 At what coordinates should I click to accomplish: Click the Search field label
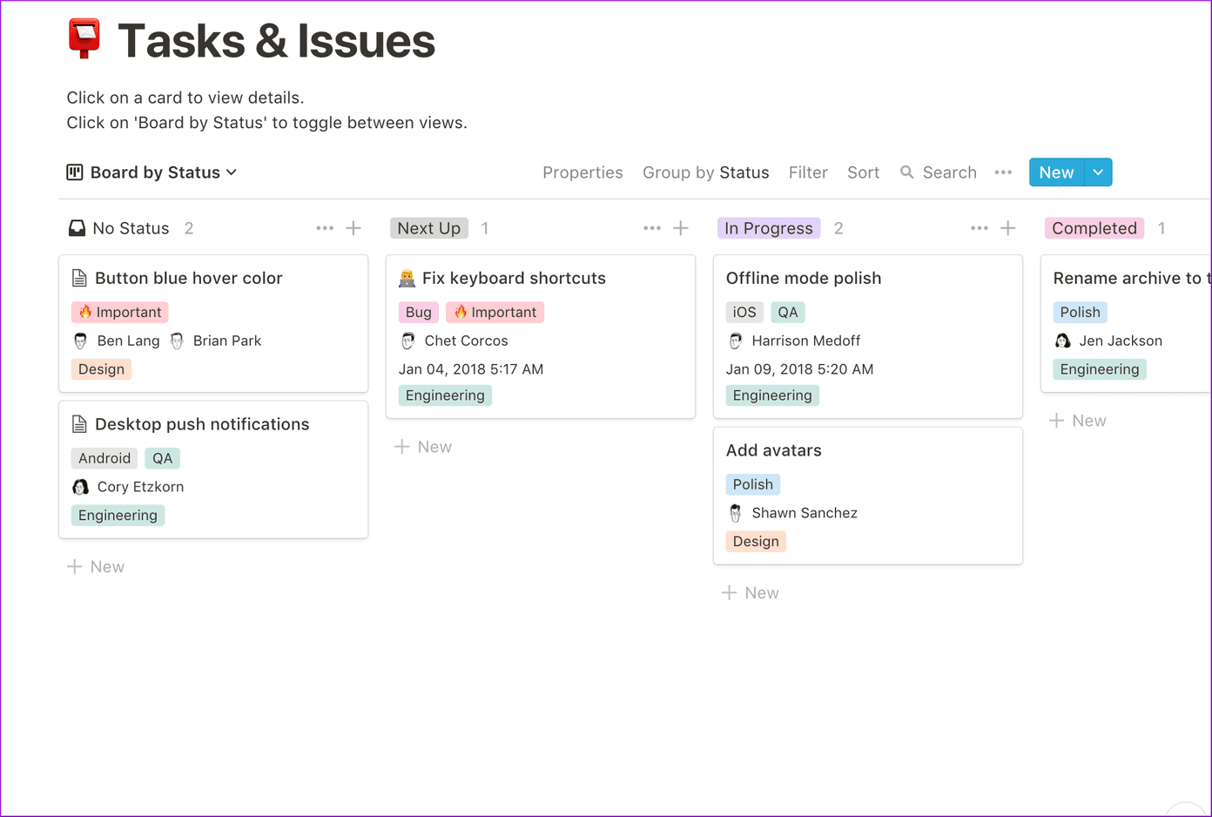(x=949, y=172)
